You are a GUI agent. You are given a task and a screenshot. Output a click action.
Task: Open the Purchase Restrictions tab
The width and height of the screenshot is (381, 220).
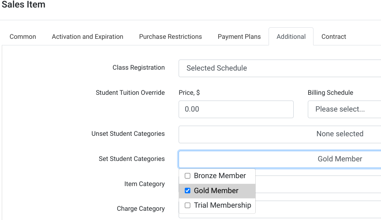click(170, 37)
